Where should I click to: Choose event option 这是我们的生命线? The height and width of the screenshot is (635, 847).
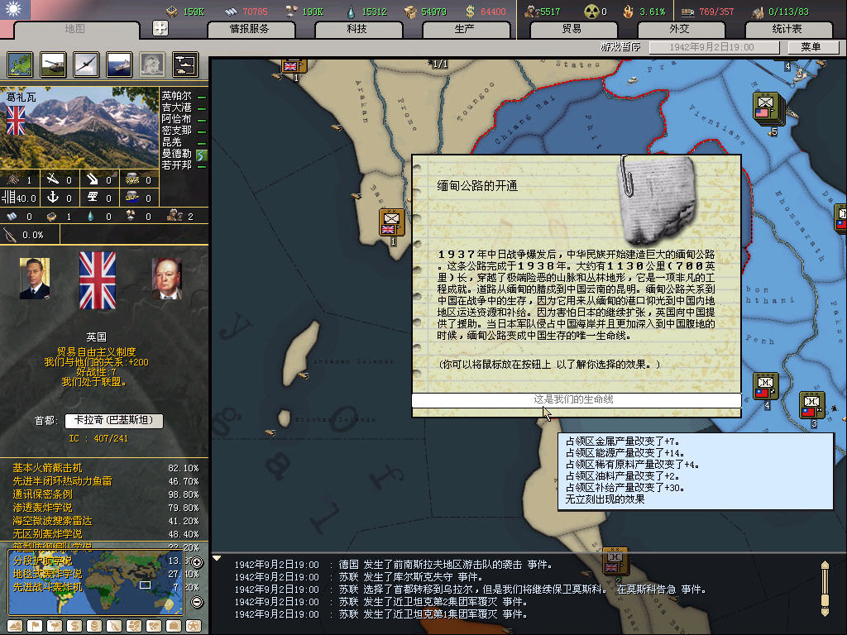click(x=576, y=399)
